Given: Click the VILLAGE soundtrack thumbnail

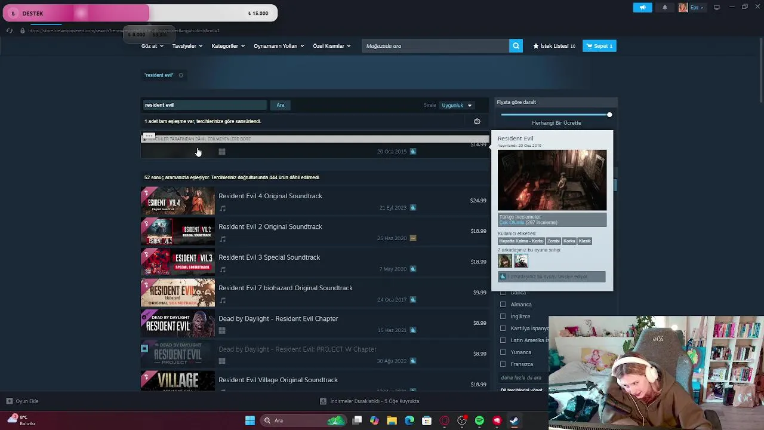Looking at the screenshot, I should (177, 381).
